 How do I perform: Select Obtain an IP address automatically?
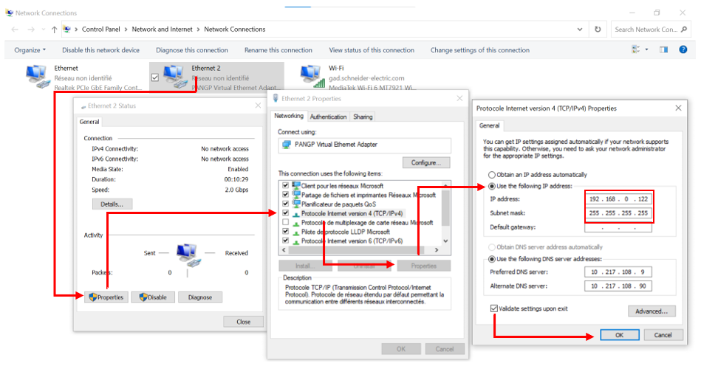click(492, 175)
